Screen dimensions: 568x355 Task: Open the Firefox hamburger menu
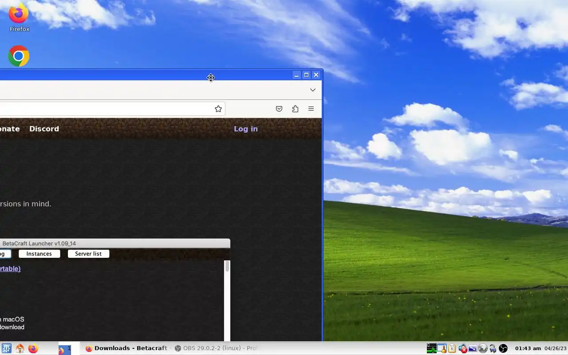[x=311, y=109]
